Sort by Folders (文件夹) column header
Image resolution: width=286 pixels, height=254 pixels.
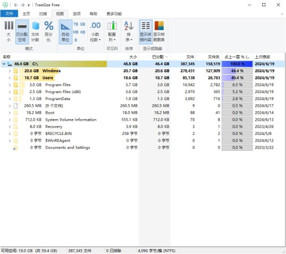(x=209, y=57)
